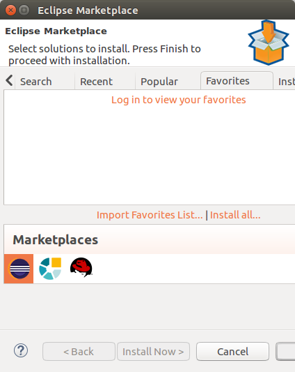Image resolution: width=295 pixels, height=372 pixels.
Task: Click the disabled Back button
Action: click(x=79, y=351)
